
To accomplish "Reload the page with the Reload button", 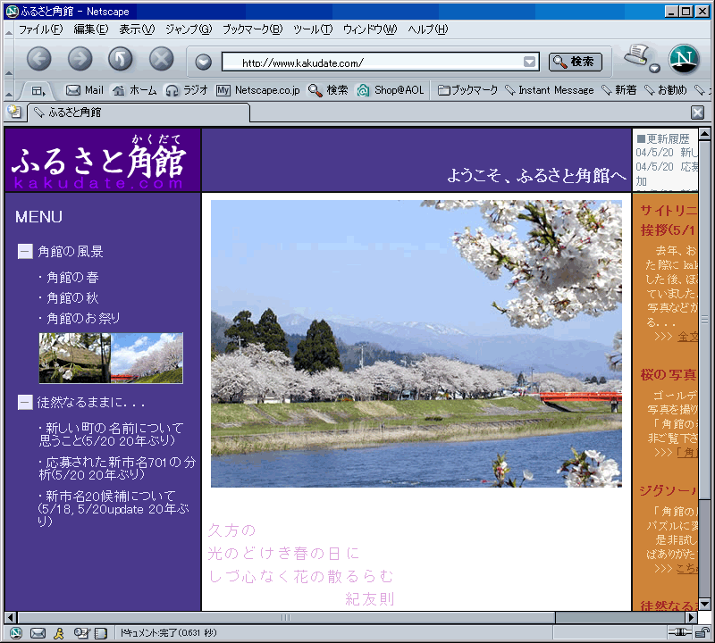I will tap(121, 59).
